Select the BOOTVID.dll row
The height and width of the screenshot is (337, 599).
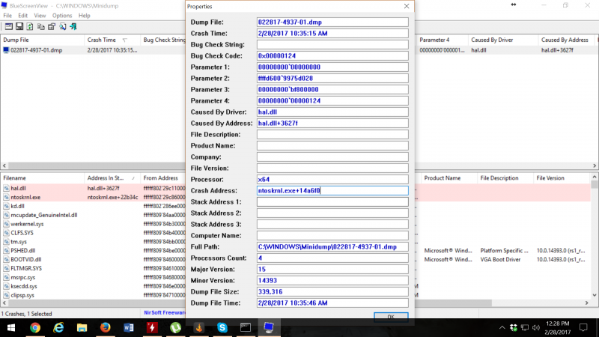pos(94,259)
